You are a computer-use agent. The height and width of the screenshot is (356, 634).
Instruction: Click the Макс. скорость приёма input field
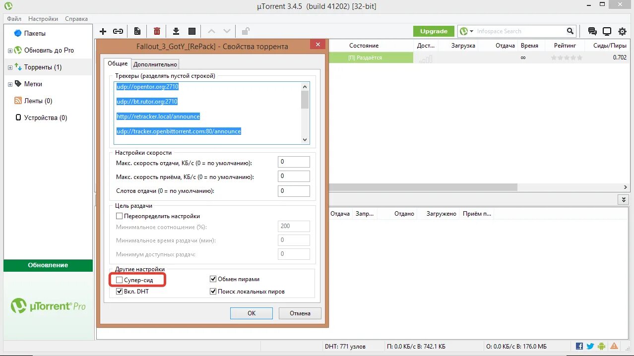coord(294,176)
